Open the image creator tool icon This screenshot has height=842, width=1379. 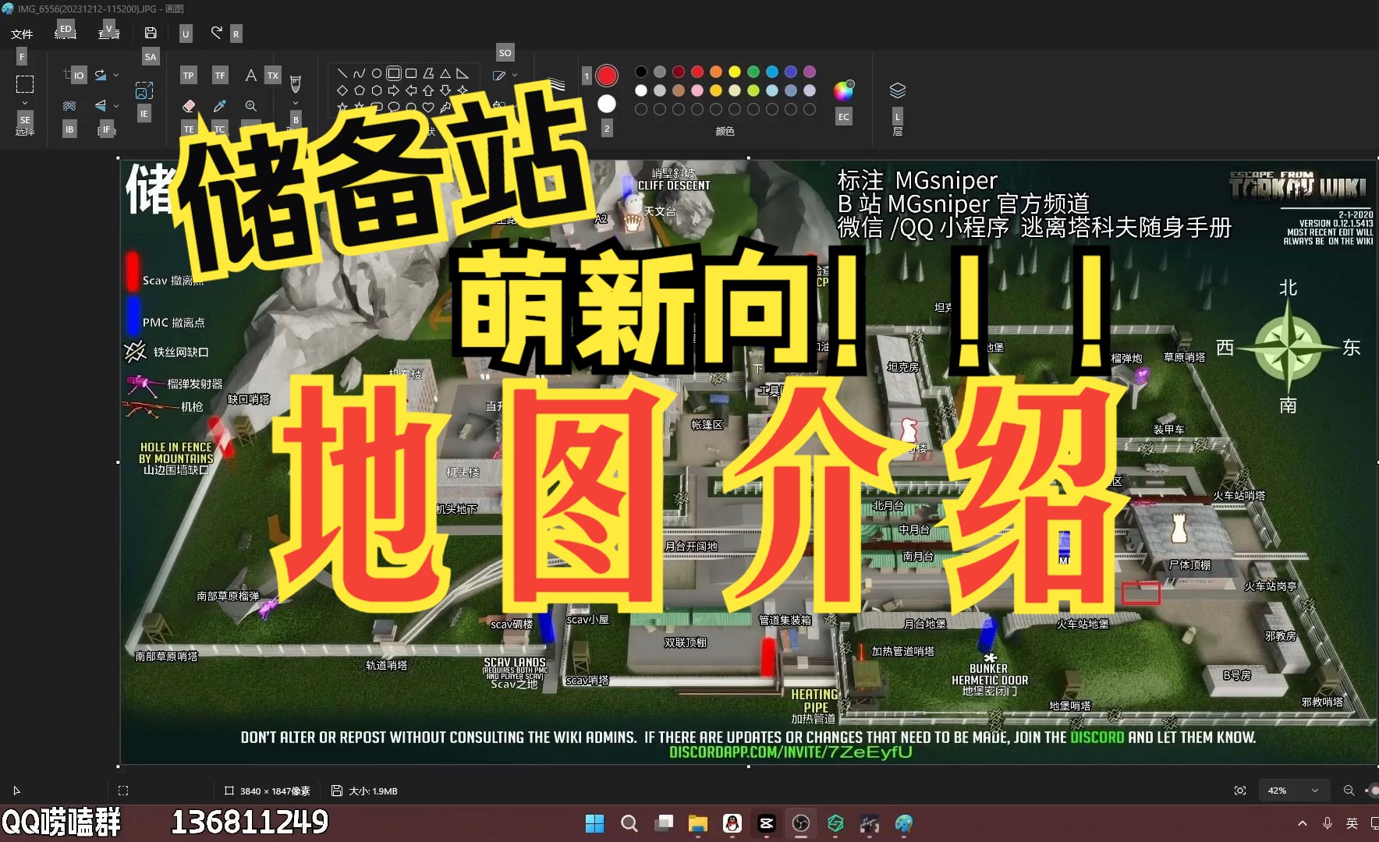click(x=144, y=90)
